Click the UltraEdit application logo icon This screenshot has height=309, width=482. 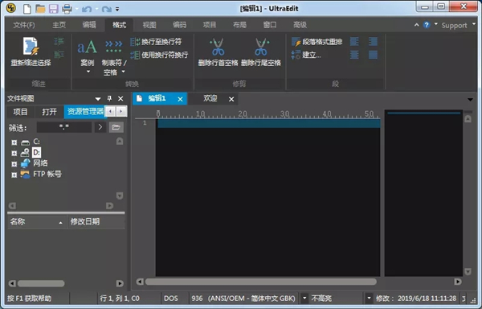[x=11, y=8]
